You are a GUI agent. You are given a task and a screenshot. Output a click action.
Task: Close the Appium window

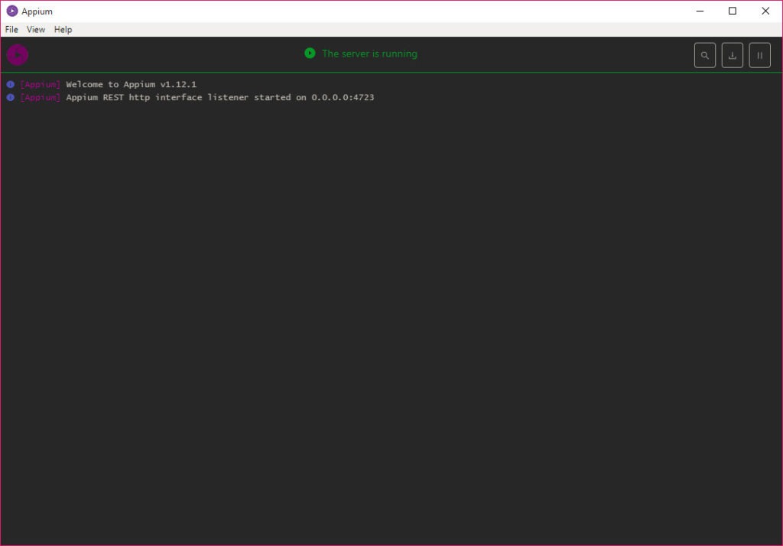(765, 11)
